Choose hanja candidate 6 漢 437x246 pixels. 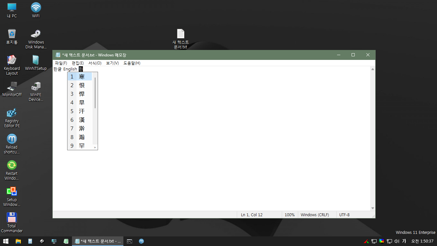[x=80, y=120]
